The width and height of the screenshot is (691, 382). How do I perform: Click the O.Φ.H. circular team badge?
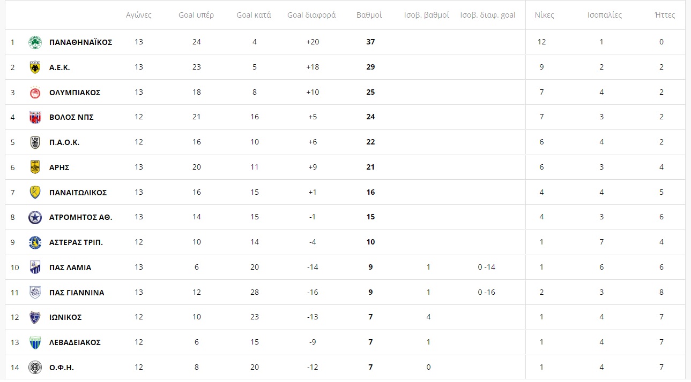click(x=35, y=368)
